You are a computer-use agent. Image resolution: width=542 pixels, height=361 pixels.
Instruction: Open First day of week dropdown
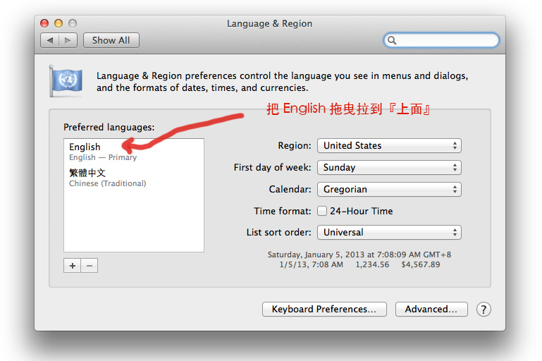pyautogui.click(x=389, y=167)
